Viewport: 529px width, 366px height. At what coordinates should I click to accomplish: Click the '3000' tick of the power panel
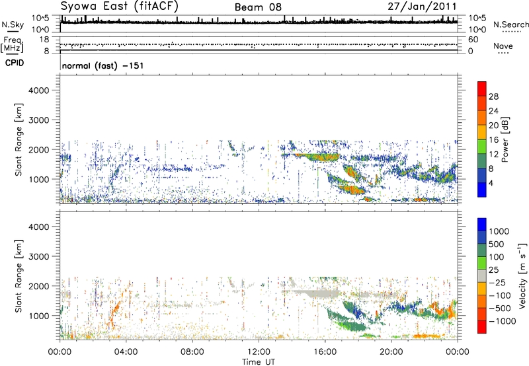tap(39, 120)
